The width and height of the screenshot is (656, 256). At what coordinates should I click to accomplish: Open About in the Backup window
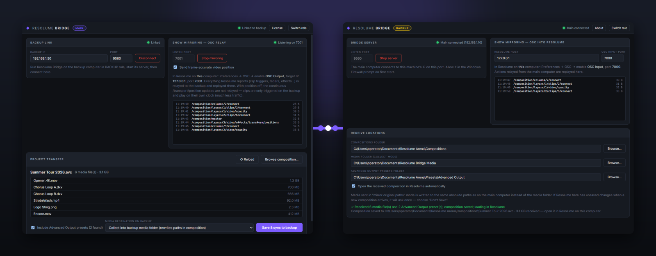click(599, 28)
